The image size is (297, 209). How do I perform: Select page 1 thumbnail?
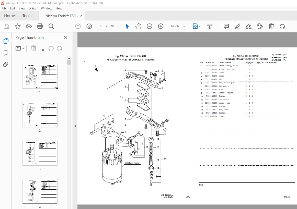click(40, 76)
